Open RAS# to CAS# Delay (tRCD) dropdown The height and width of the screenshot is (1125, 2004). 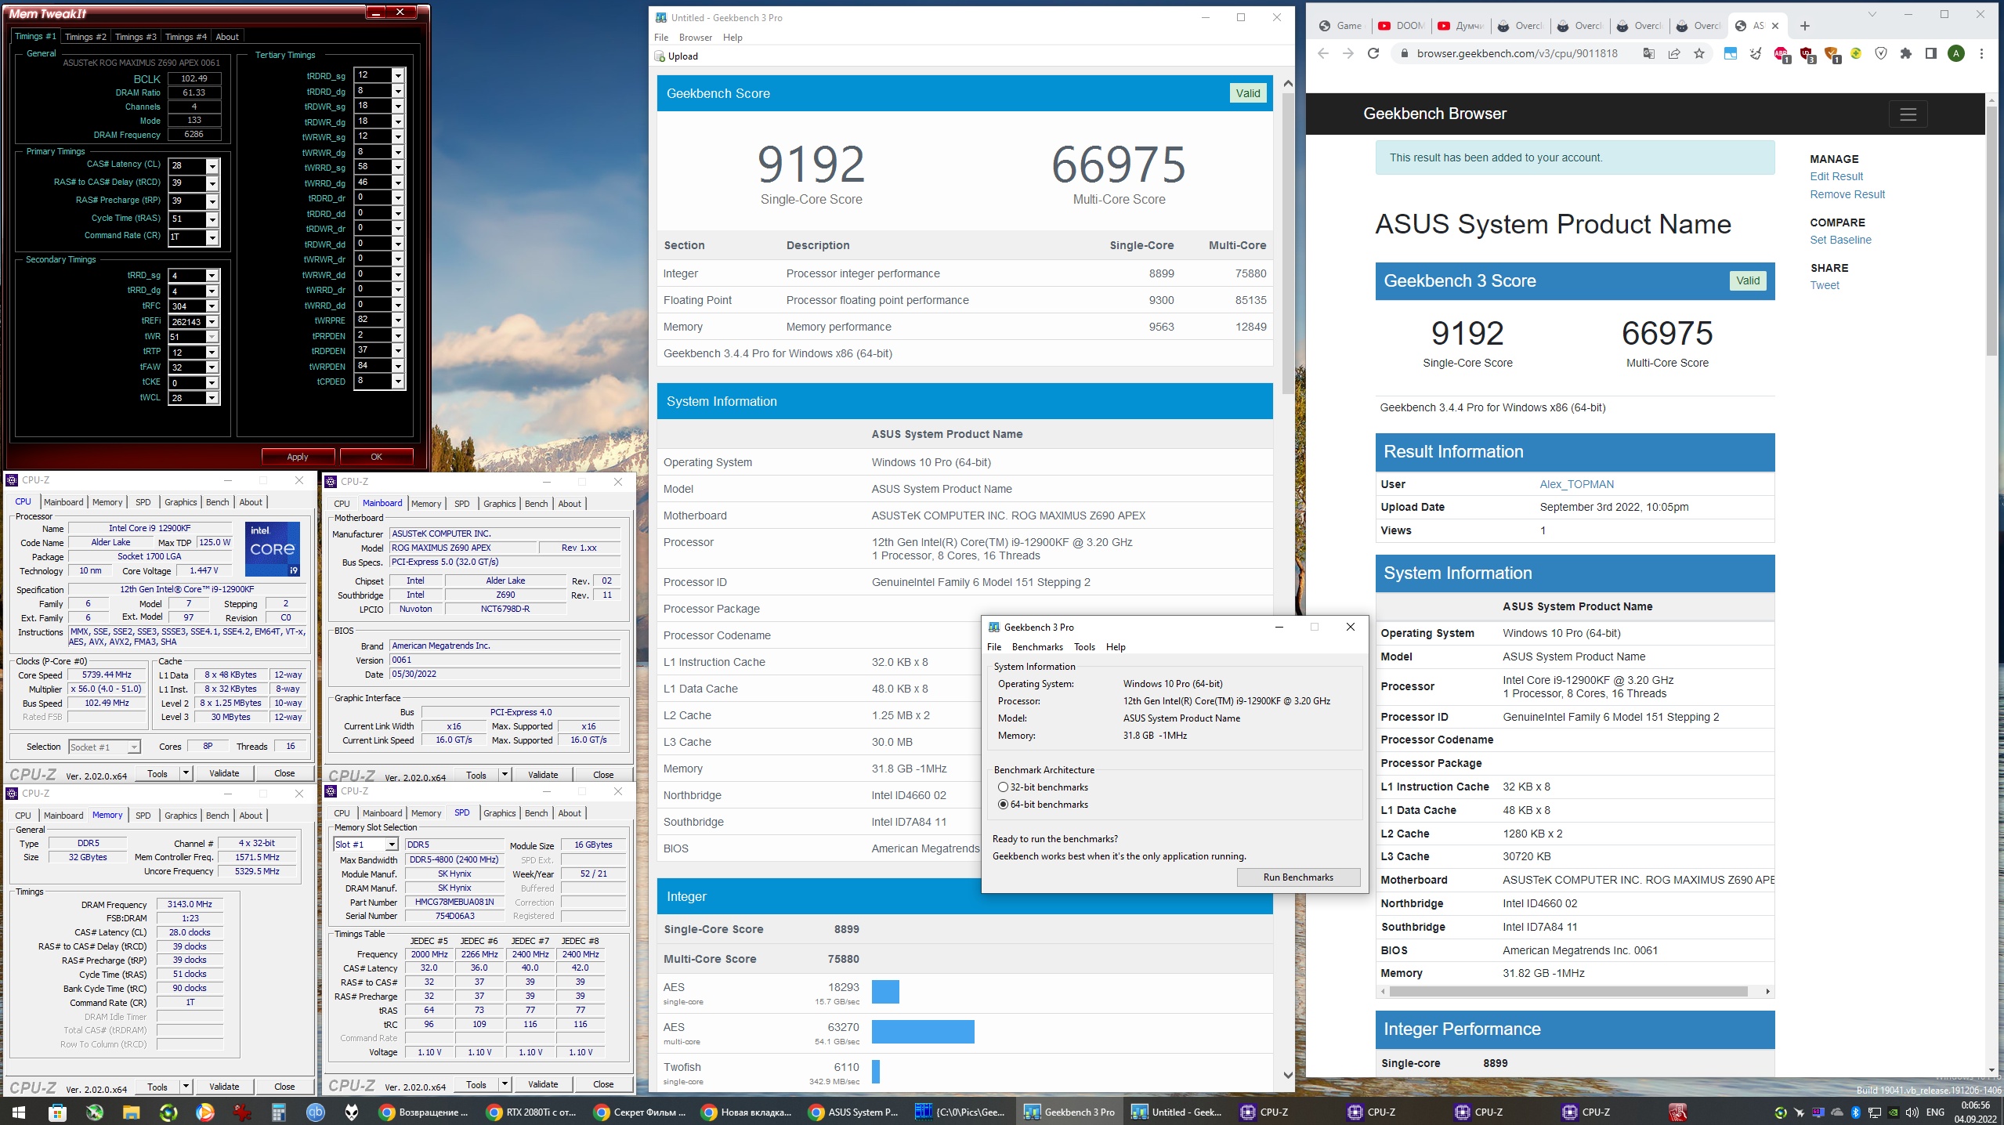point(212,183)
